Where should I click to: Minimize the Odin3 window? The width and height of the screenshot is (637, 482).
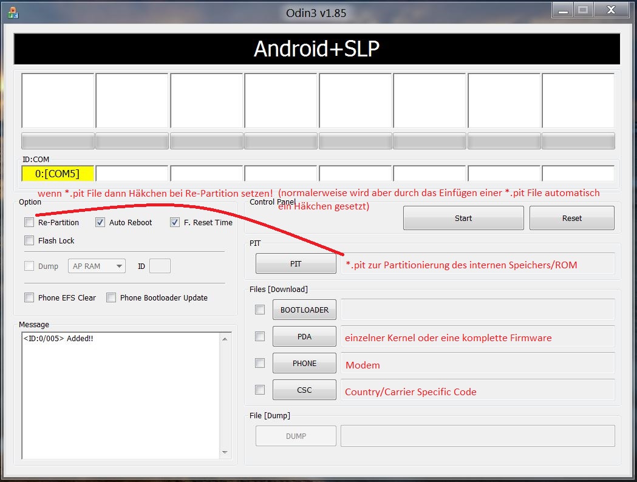click(563, 10)
